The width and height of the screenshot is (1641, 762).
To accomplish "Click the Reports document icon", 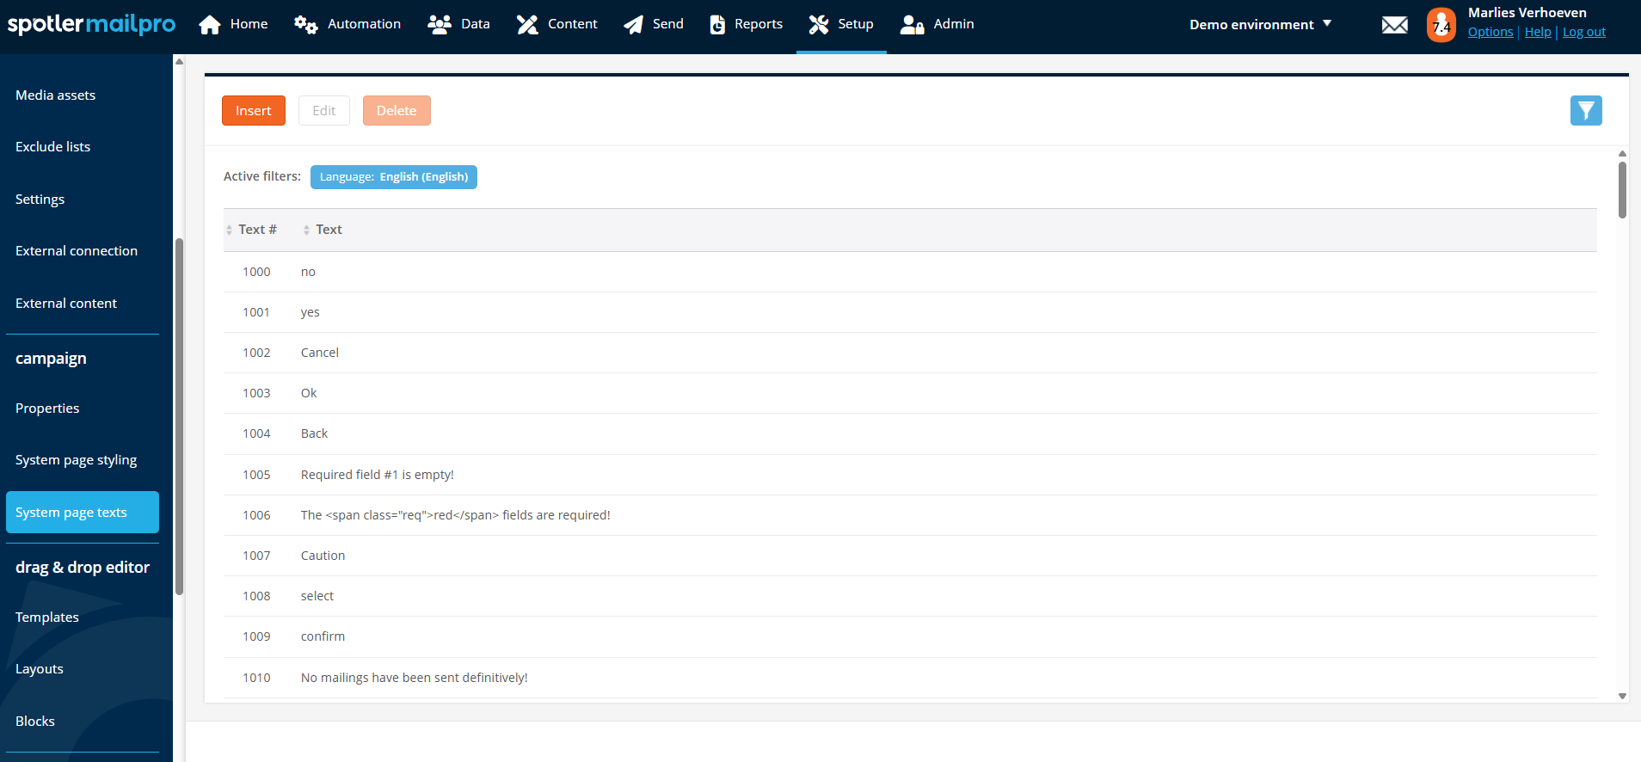I will pos(717,25).
